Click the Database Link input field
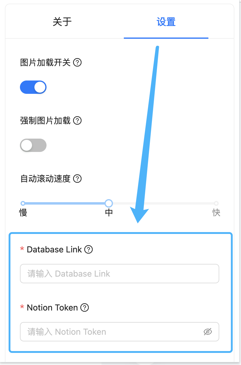 tap(120, 273)
